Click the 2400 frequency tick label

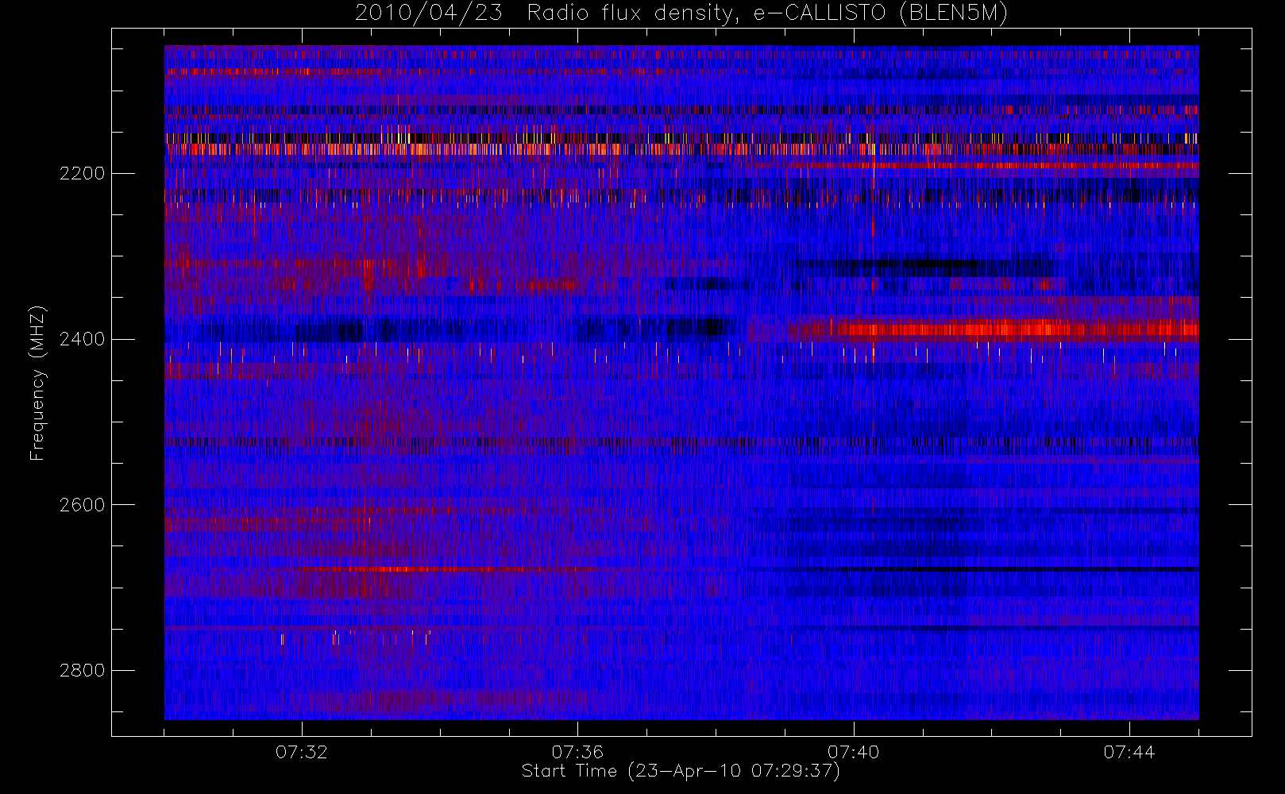[82, 339]
